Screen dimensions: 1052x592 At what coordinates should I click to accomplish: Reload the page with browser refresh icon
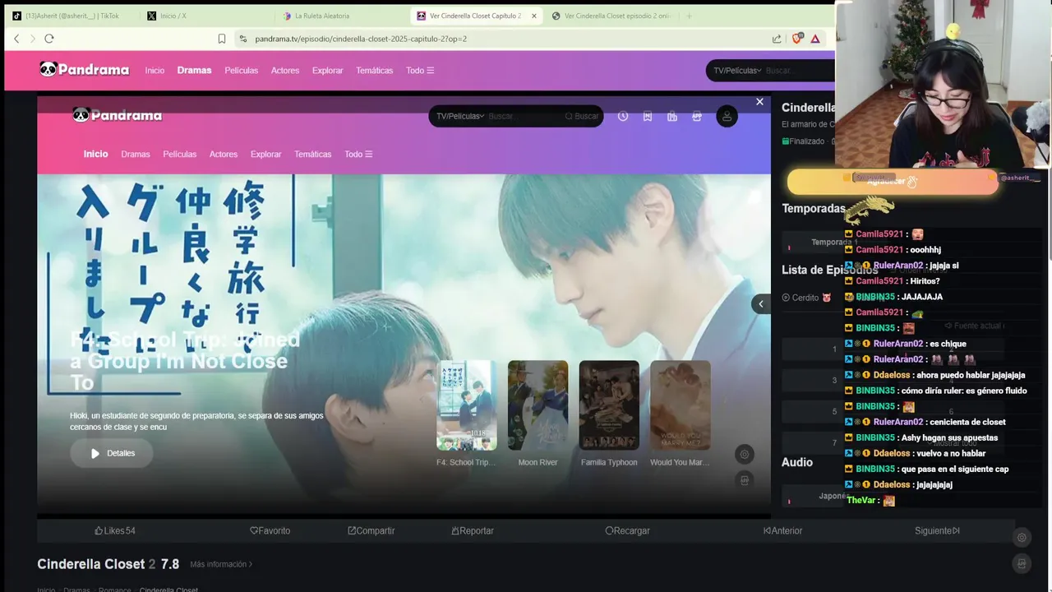(49, 39)
